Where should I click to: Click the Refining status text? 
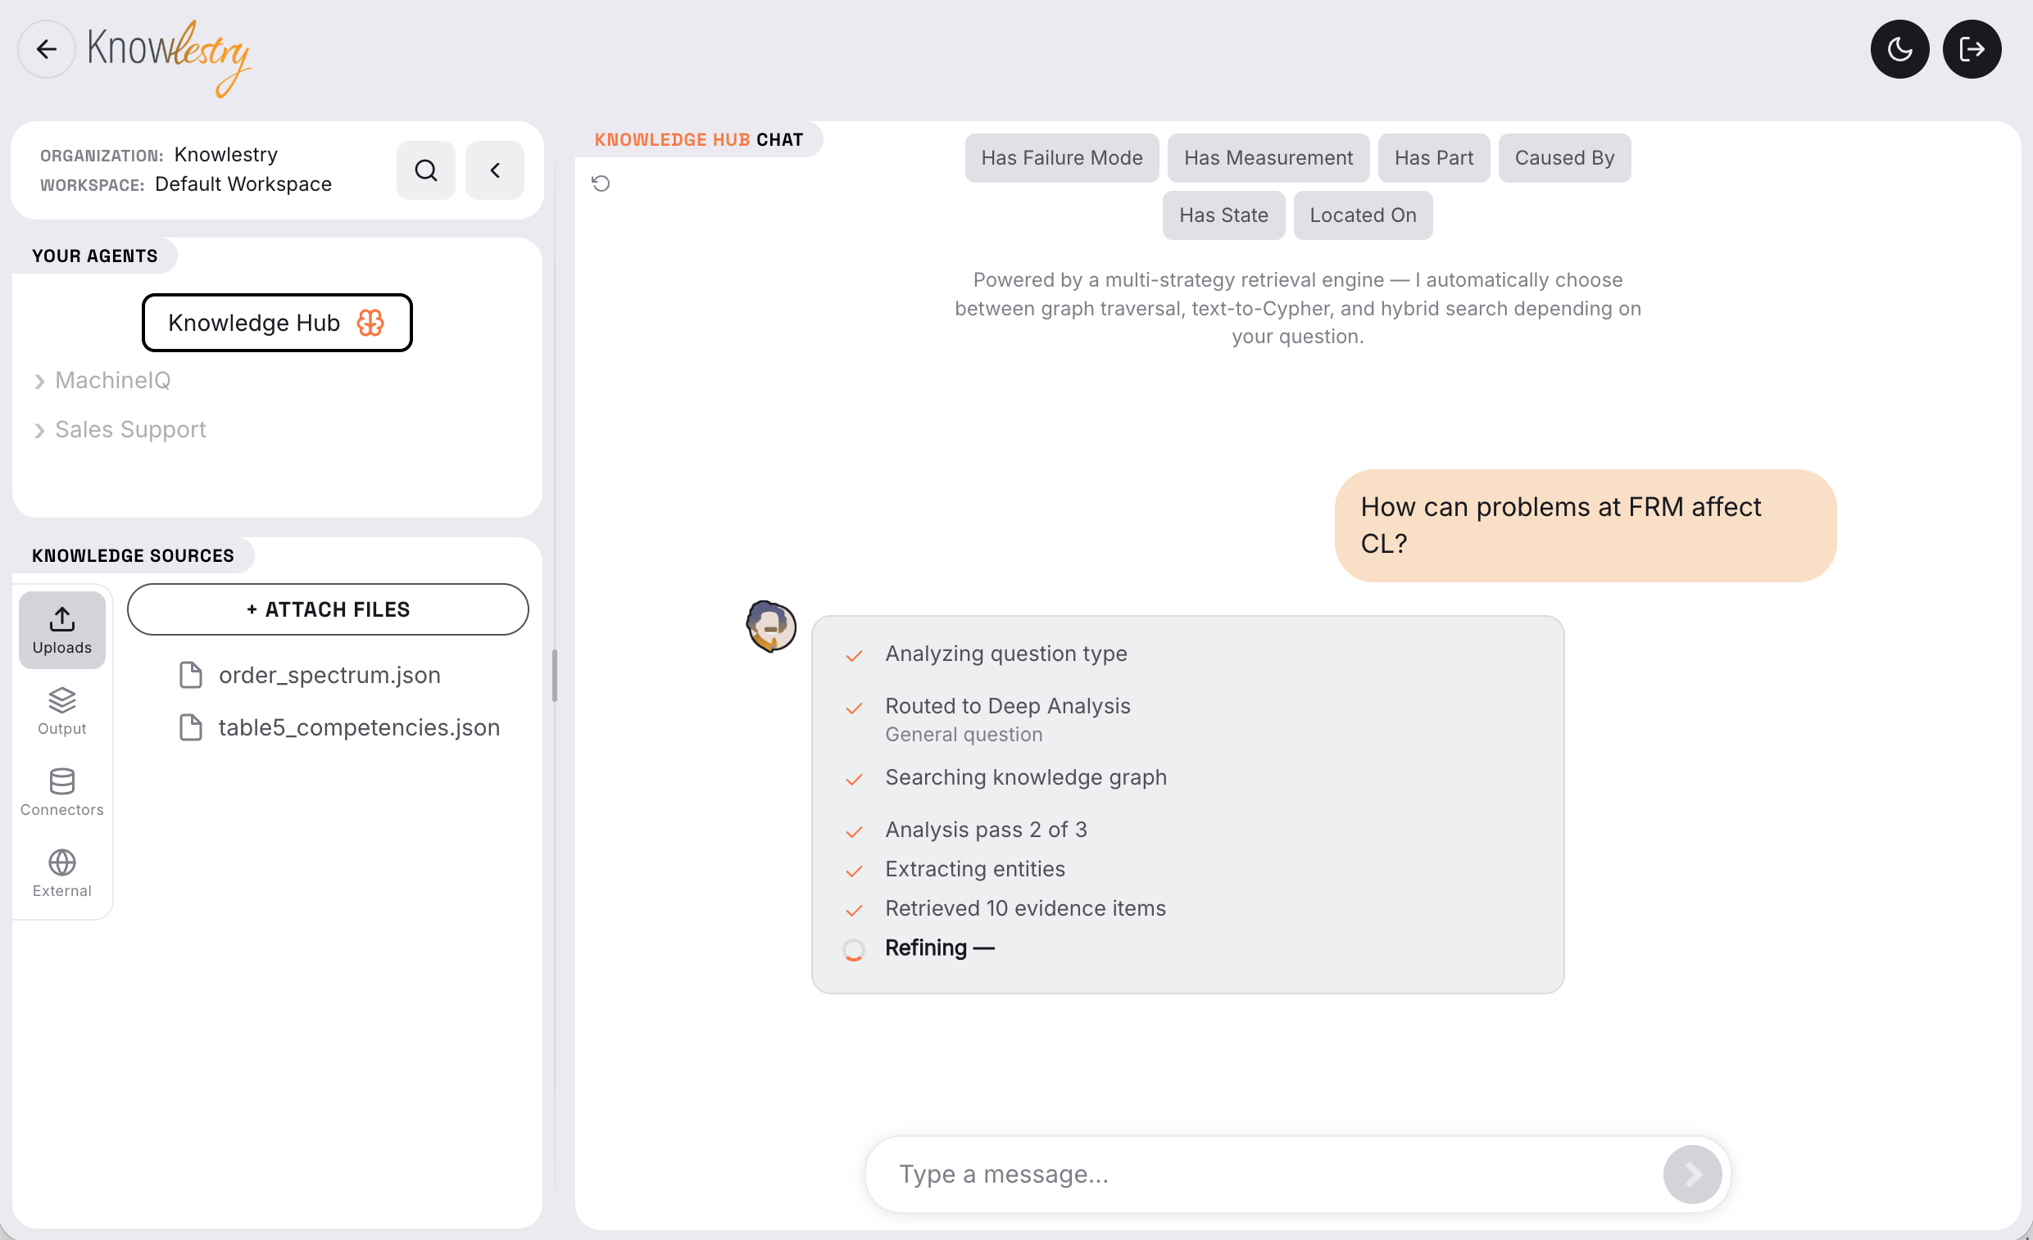[x=940, y=949]
